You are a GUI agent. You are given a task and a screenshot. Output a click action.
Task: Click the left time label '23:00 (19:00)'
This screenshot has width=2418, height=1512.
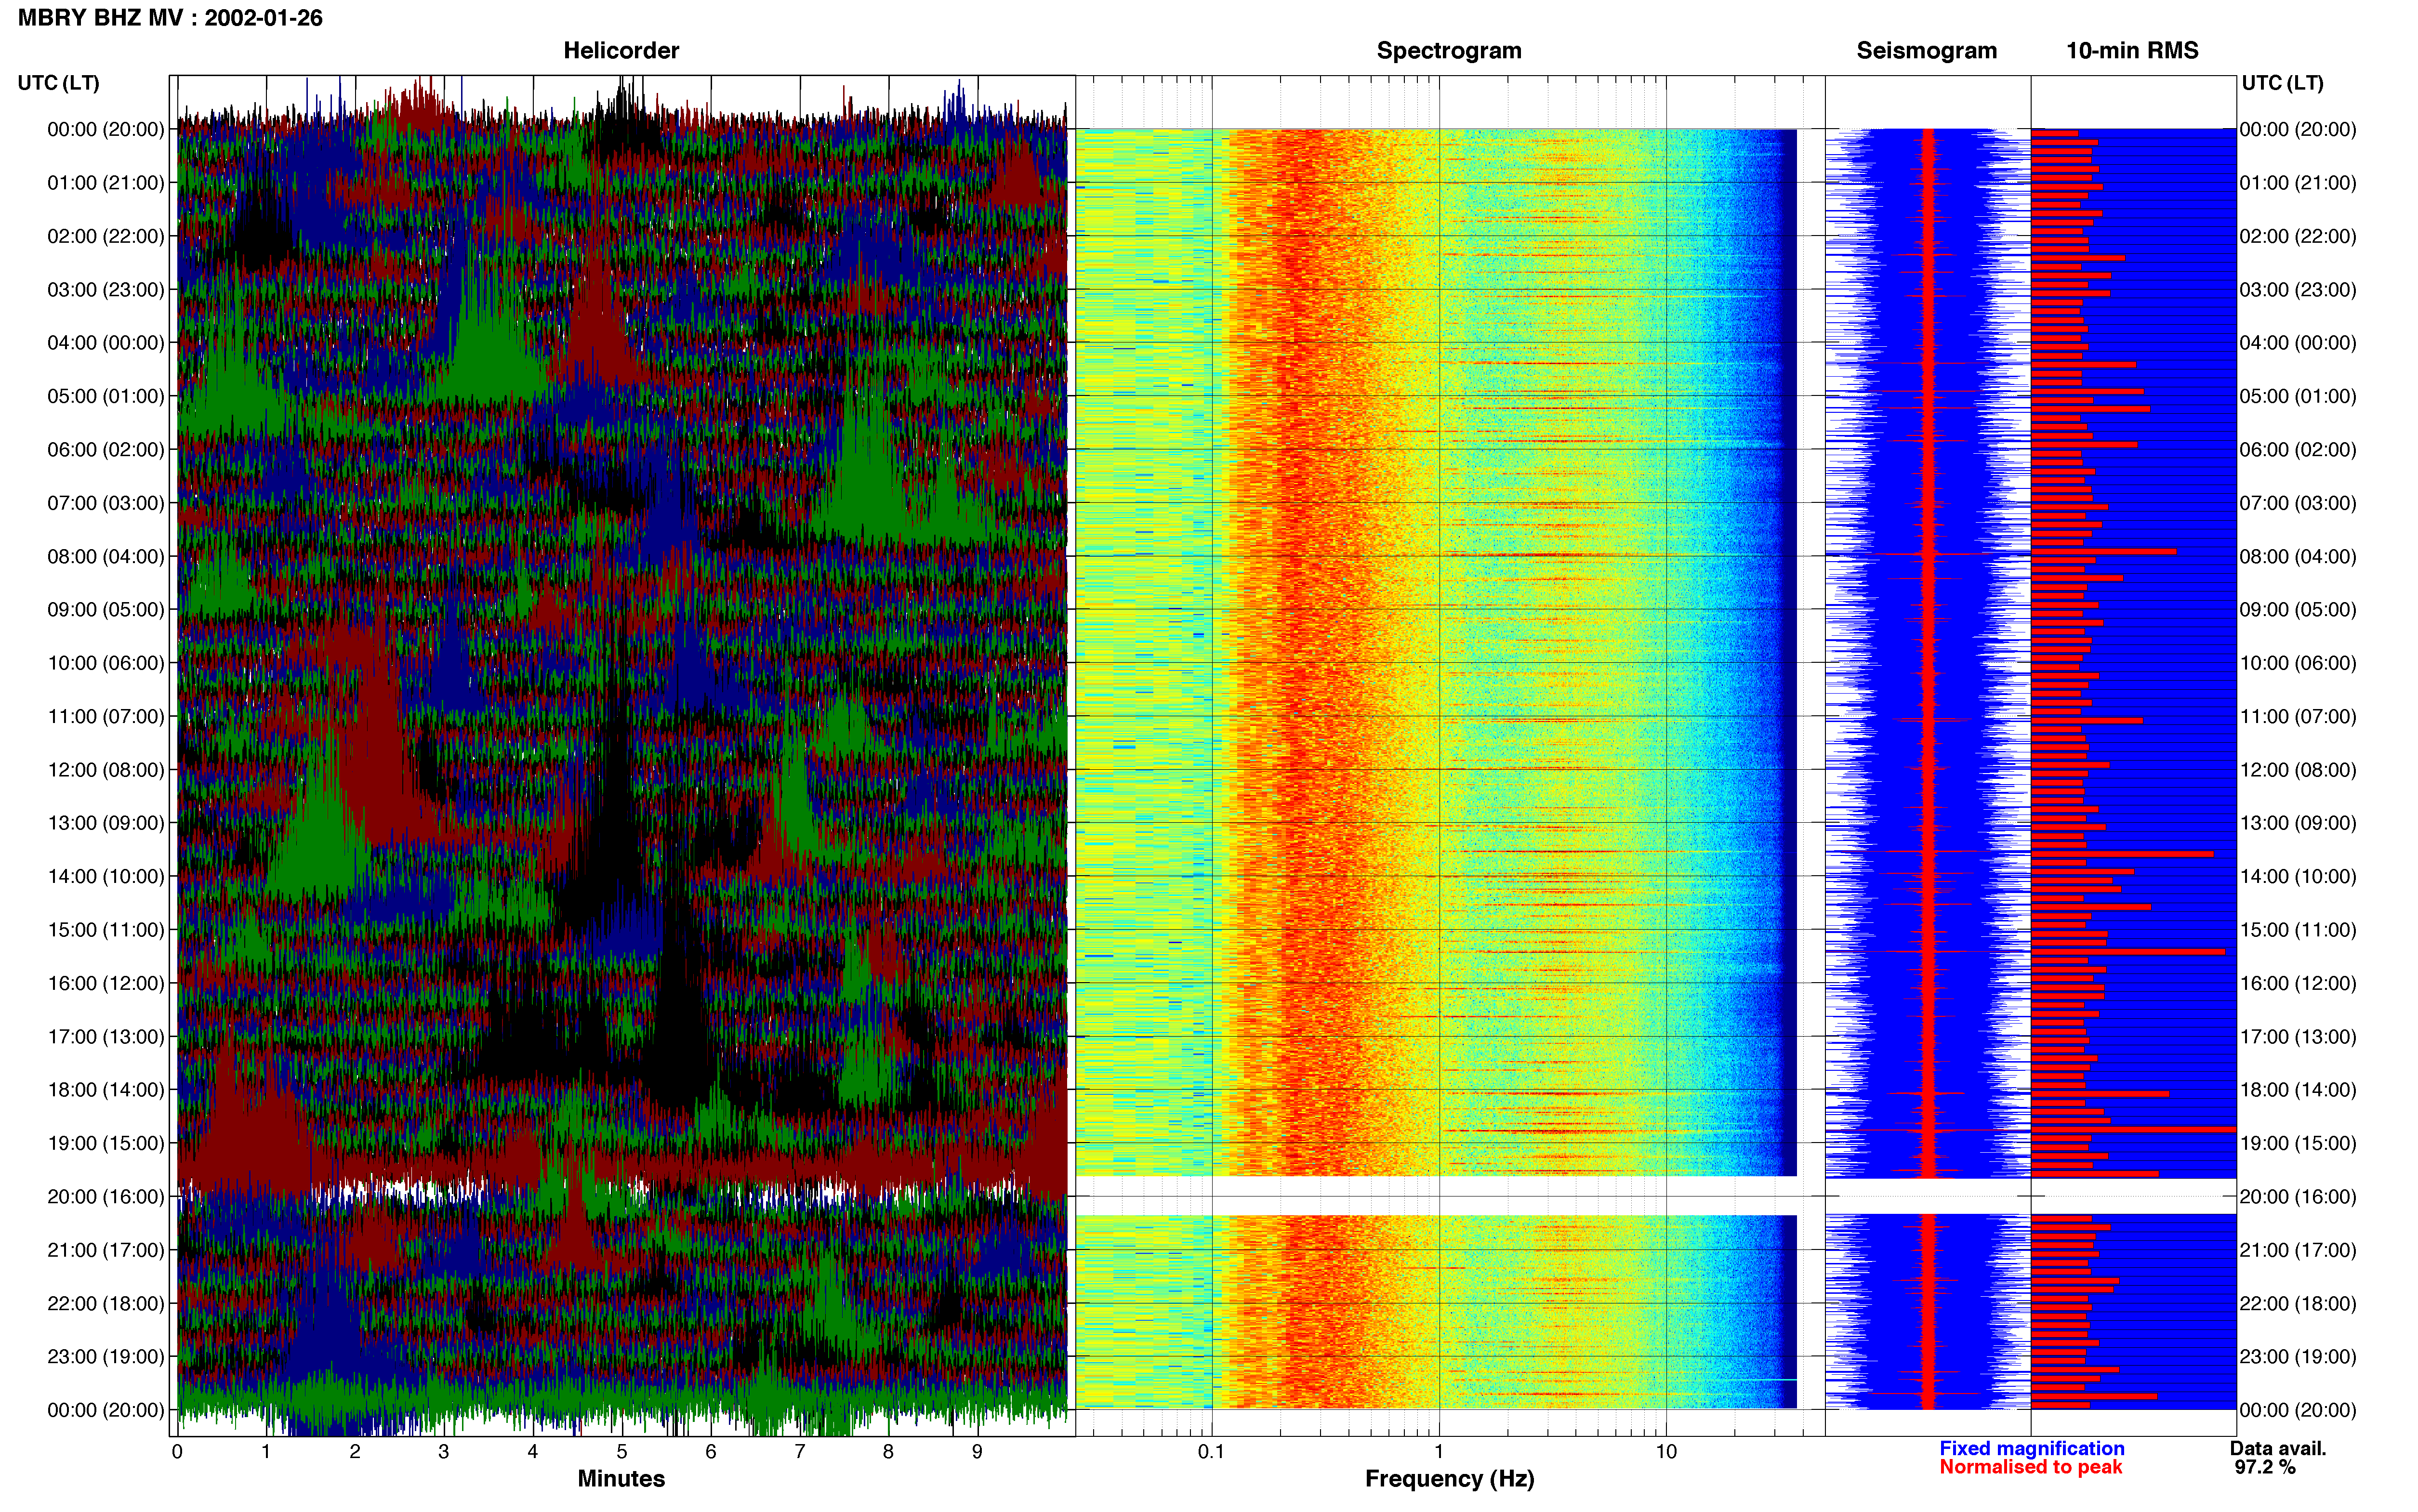[106, 1357]
